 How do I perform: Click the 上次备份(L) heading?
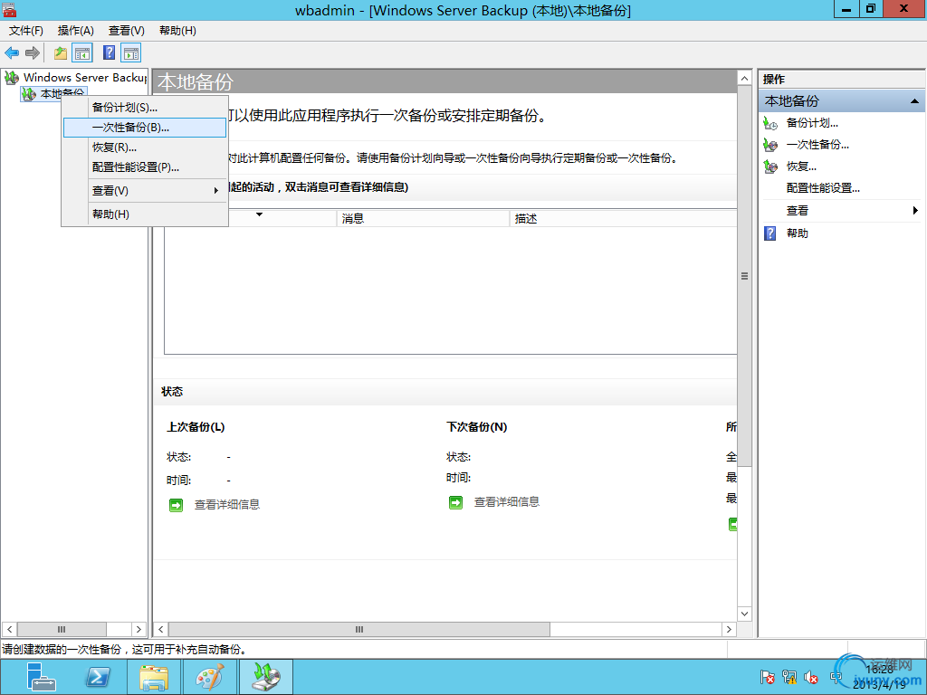[x=196, y=427]
